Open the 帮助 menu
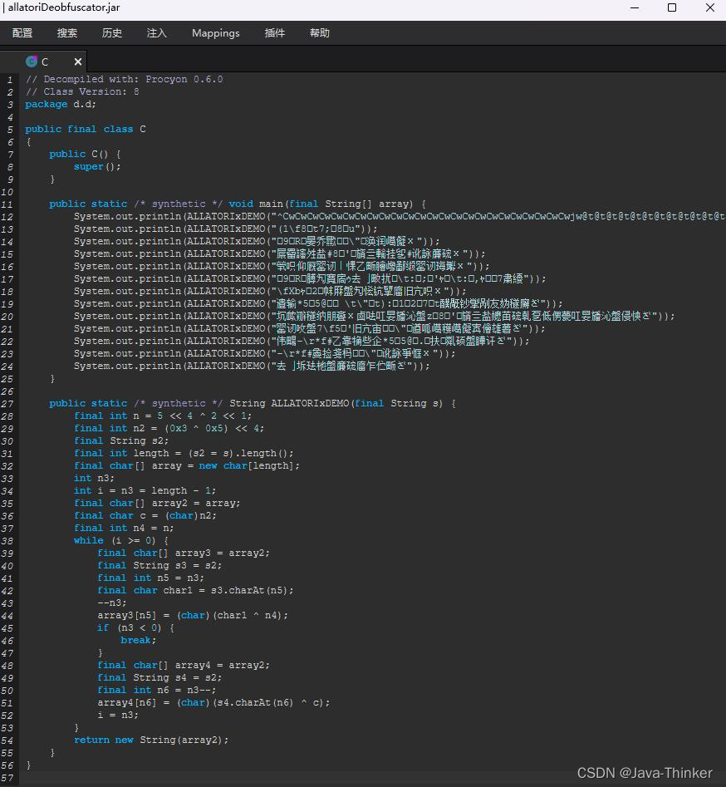Image resolution: width=726 pixels, height=787 pixels. click(320, 33)
